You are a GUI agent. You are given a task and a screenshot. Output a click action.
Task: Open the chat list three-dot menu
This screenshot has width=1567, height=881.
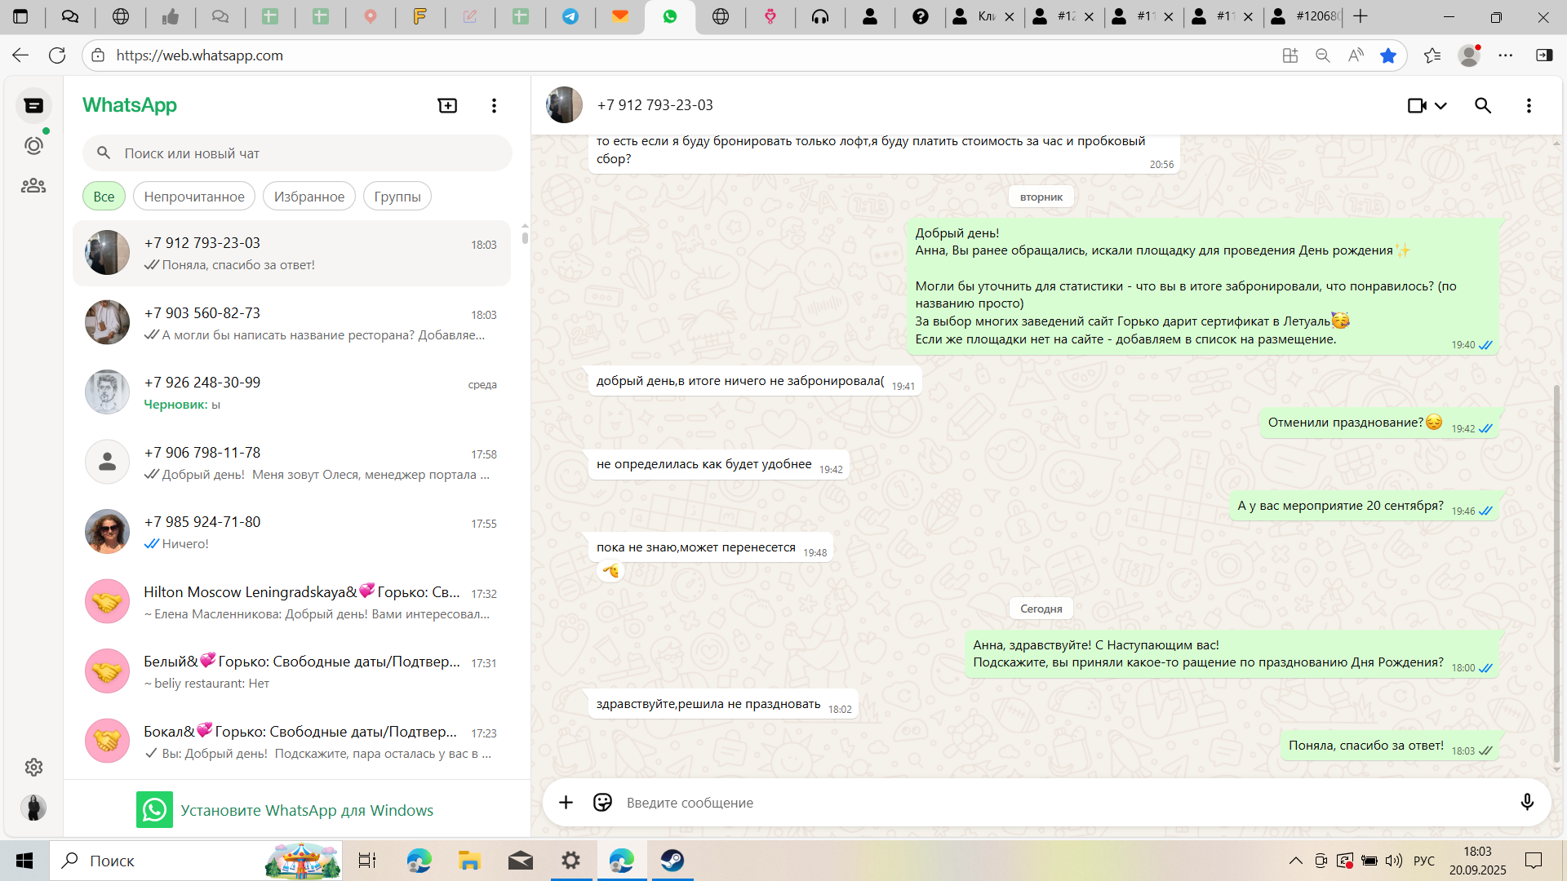click(494, 105)
